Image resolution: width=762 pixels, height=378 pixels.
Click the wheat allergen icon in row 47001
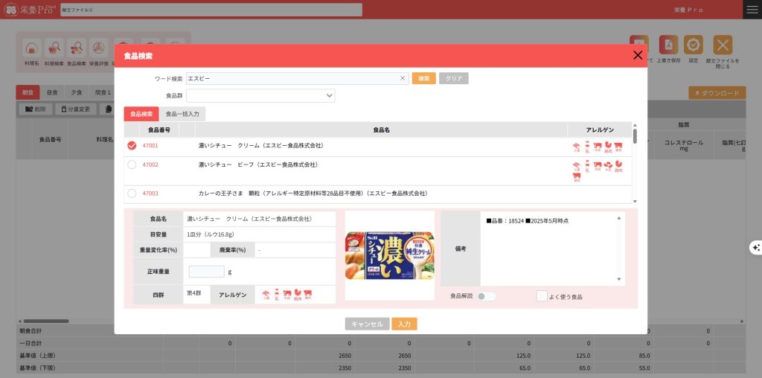tap(577, 147)
